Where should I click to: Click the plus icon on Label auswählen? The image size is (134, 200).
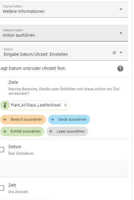point(51,131)
